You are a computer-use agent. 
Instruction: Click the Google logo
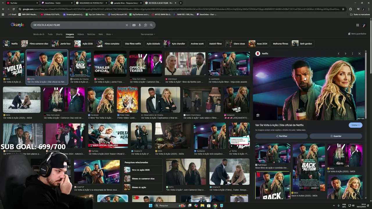pyautogui.click(x=17, y=25)
